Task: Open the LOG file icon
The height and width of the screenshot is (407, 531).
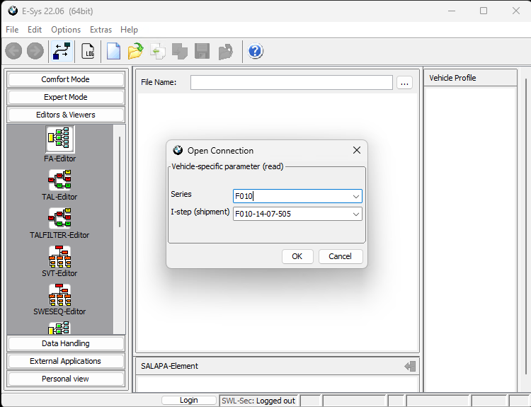Action: tap(88, 51)
